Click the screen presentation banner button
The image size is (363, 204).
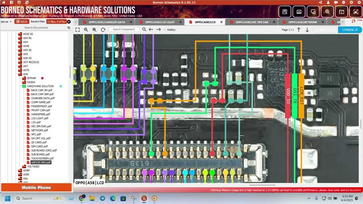tap(299, 12)
